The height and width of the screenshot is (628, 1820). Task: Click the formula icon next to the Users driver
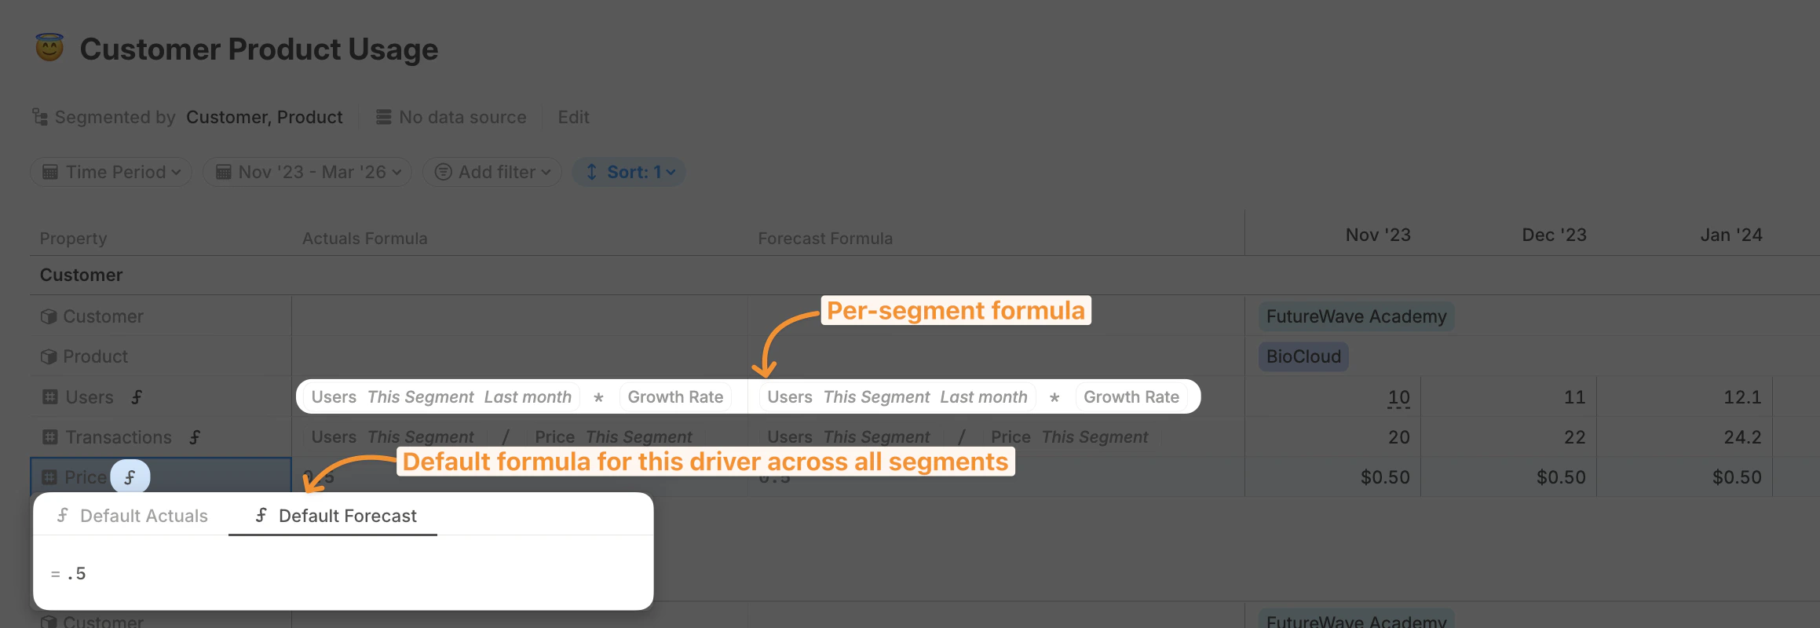point(136,397)
